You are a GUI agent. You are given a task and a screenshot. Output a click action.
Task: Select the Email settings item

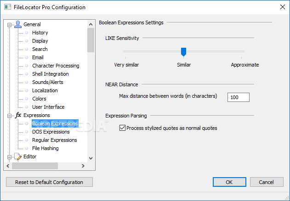coord(38,57)
